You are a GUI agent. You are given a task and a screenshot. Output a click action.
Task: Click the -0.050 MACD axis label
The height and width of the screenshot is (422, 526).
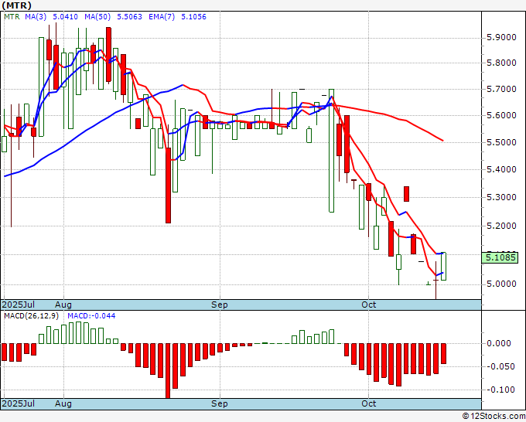499,366
